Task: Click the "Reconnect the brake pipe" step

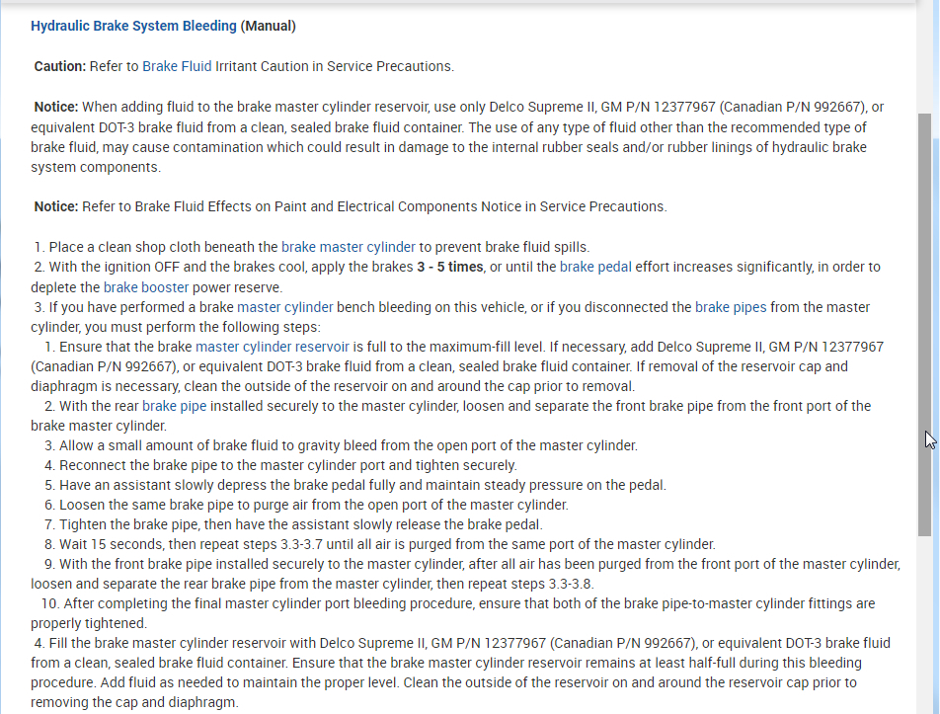Action: [287, 465]
